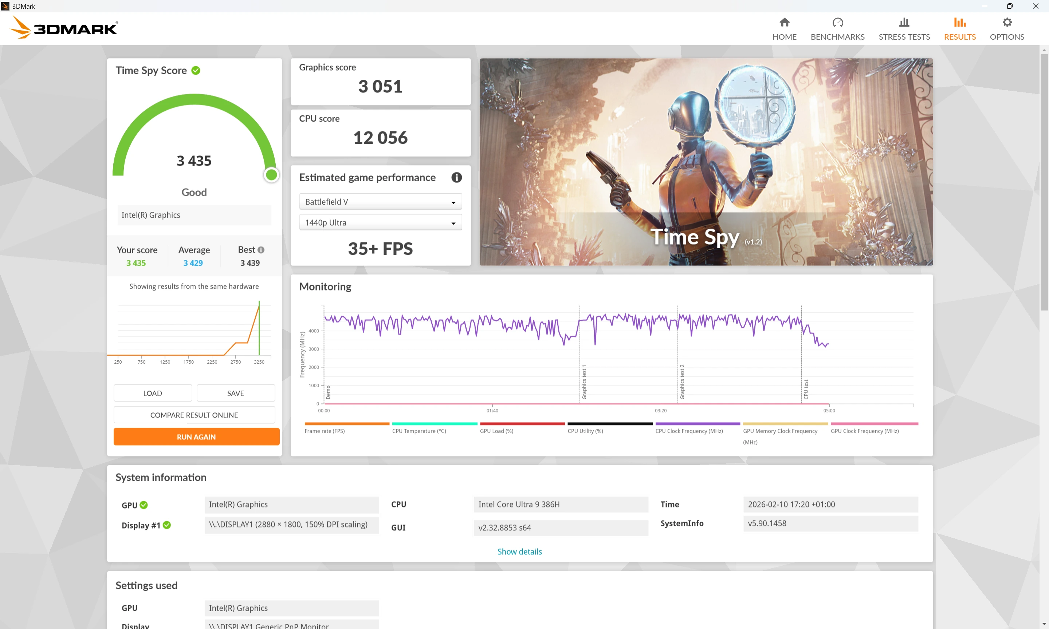Click the GPU verified checkmark in System information
Screen dimensions: 1049x629
(x=144, y=505)
